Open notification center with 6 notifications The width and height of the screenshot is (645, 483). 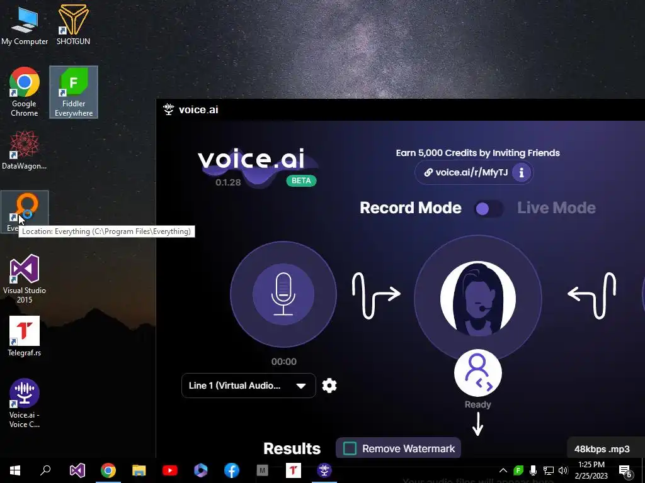point(625,471)
